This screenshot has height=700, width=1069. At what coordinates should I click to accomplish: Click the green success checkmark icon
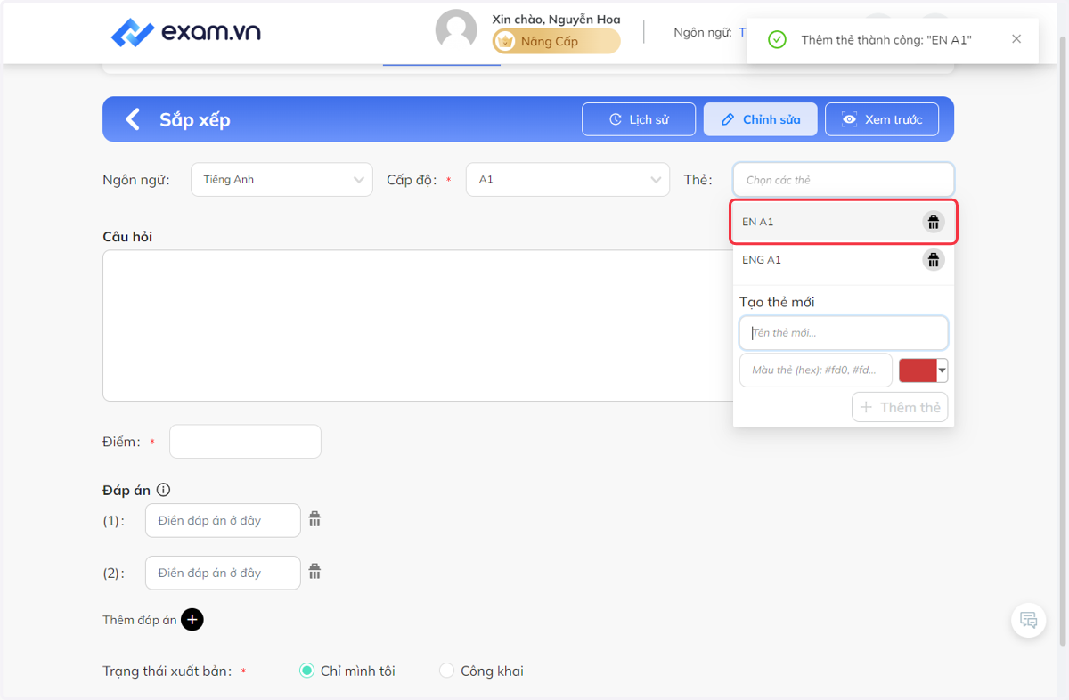point(777,39)
